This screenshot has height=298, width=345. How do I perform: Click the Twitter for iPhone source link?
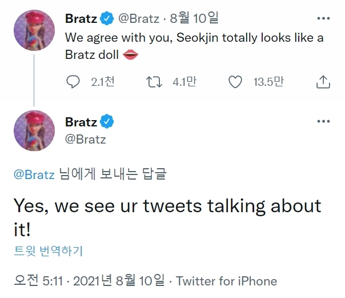point(226,281)
